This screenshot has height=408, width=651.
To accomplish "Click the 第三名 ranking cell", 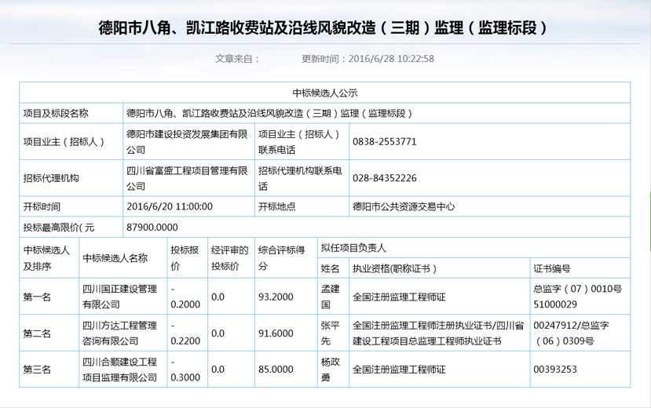I will pos(37,369).
